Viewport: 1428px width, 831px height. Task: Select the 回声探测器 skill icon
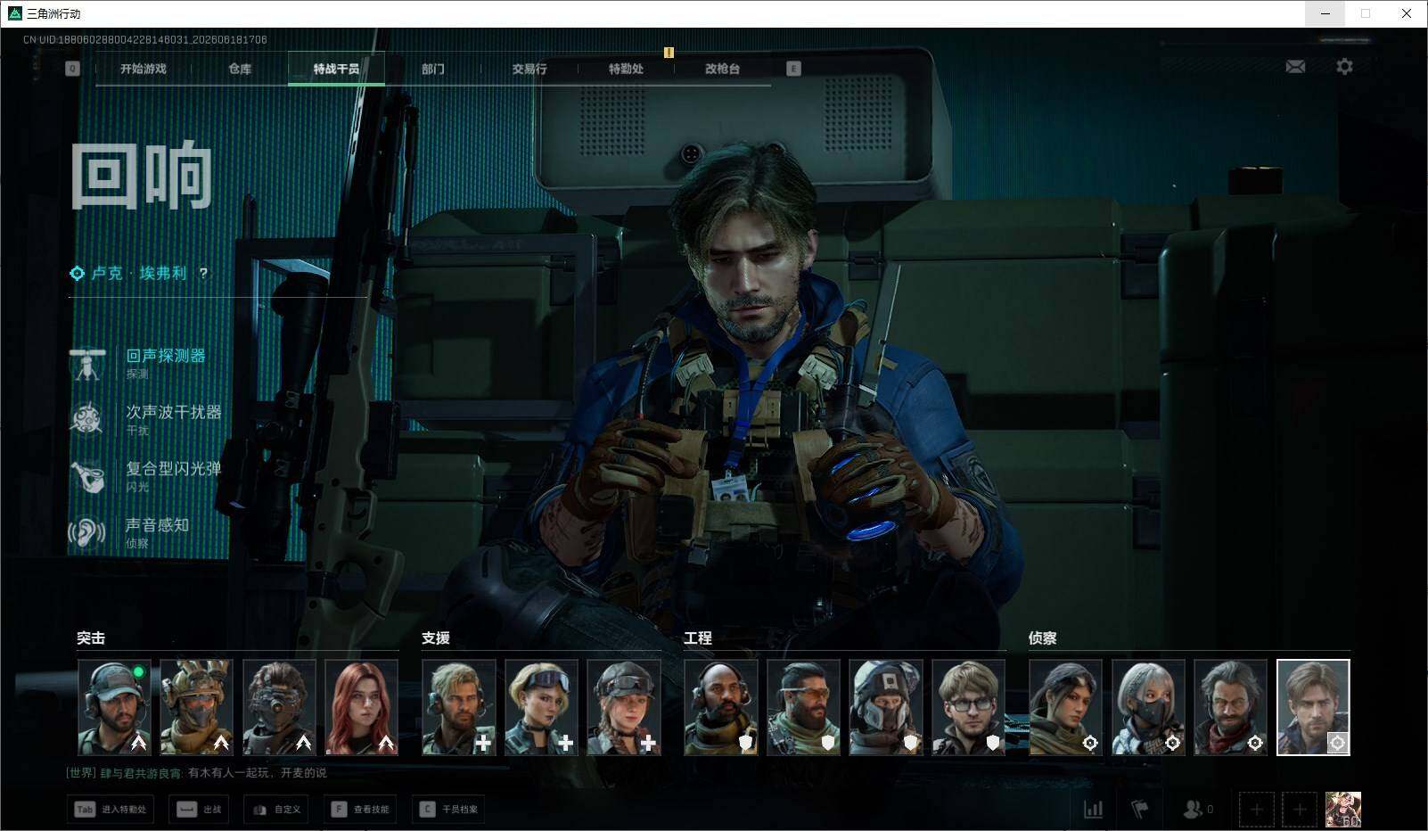tap(87, 364)
